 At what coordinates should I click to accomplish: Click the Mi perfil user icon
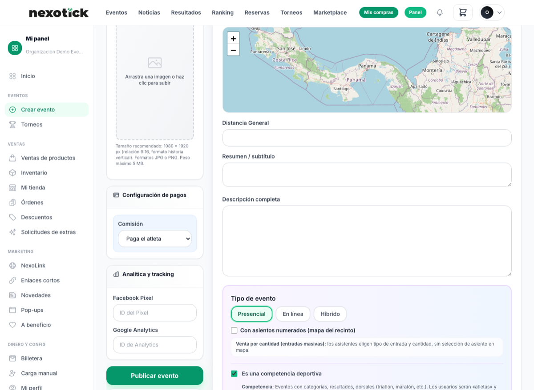click(12, 388)
